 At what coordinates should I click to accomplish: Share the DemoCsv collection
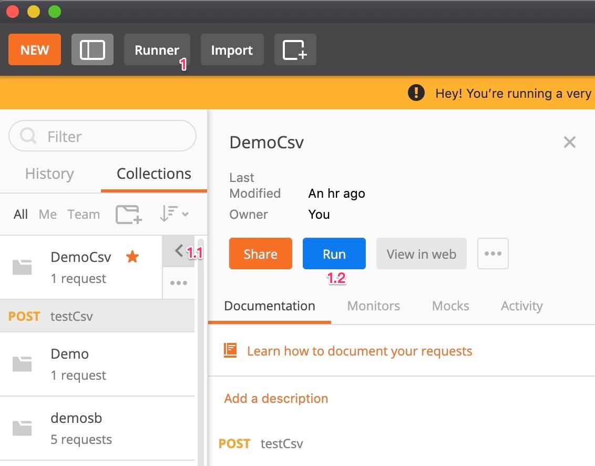[261, 254]
